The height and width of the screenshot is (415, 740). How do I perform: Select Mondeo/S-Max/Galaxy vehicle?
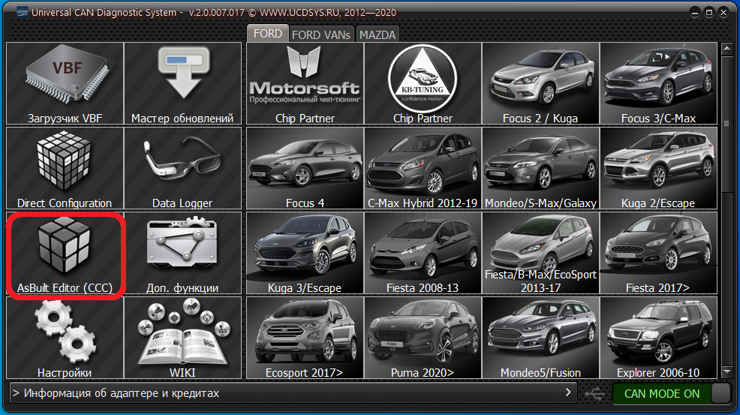541,168
